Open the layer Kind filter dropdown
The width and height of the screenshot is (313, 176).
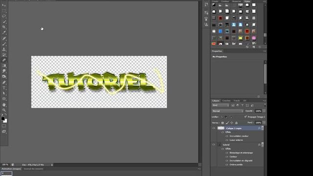coord(221,105)
